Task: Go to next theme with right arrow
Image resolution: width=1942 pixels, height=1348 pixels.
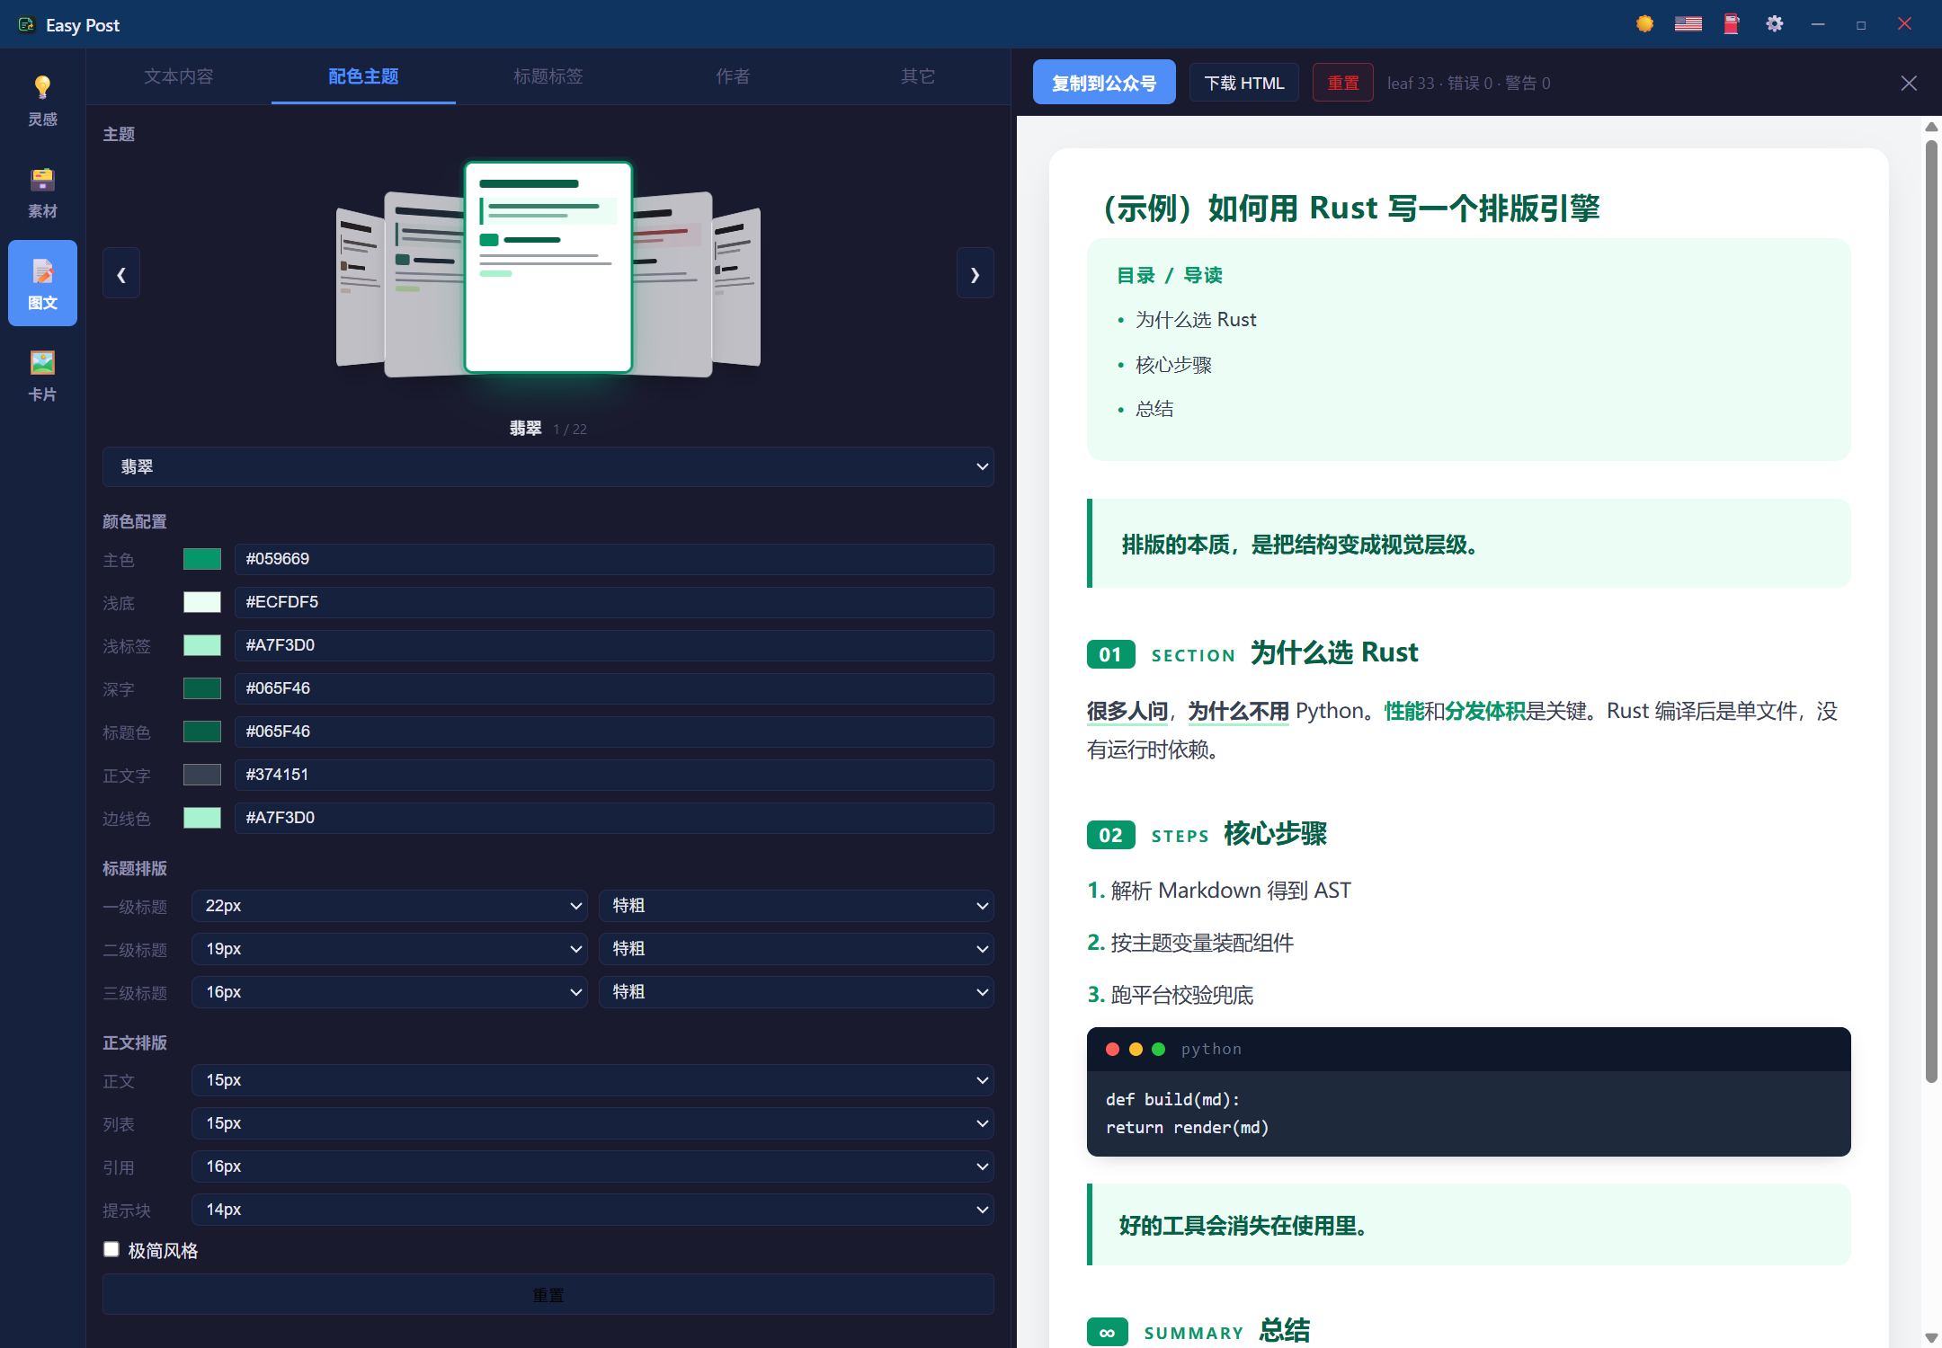Action: click(975, 273)
